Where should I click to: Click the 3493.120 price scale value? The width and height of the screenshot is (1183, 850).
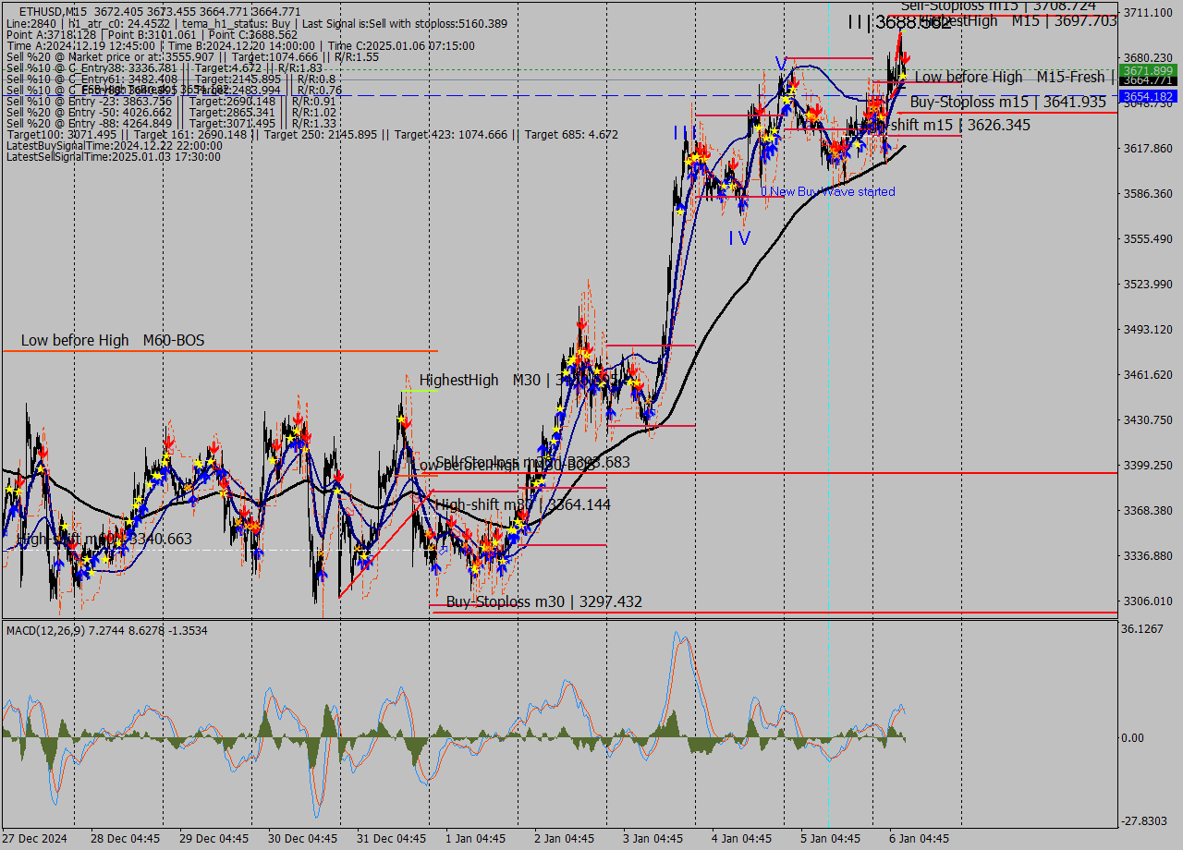(x=1147, y=330)
